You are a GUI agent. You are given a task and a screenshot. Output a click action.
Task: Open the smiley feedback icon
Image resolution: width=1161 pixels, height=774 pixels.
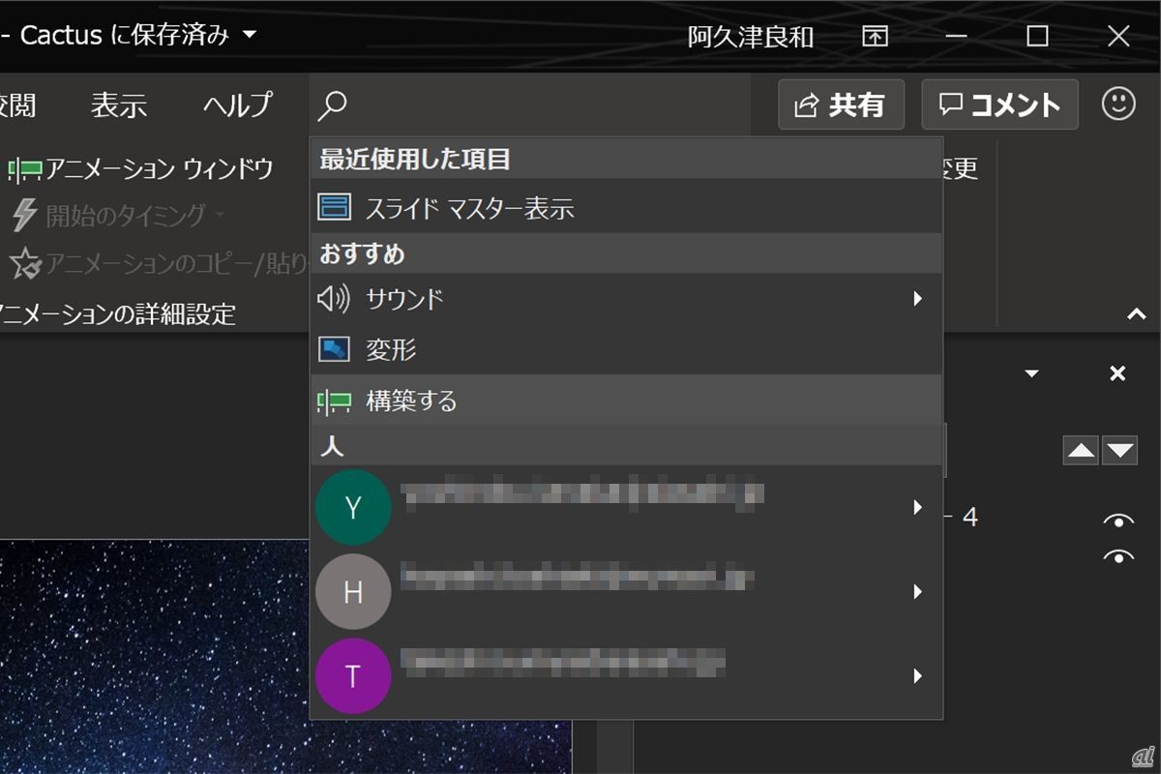tap(1118, 104)
